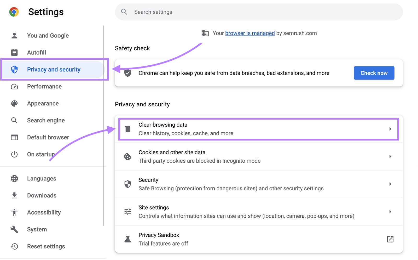This screenshot has height=260, width=418.
Task: Click the Chrome logo next to Settings
Action: (14, 12)
